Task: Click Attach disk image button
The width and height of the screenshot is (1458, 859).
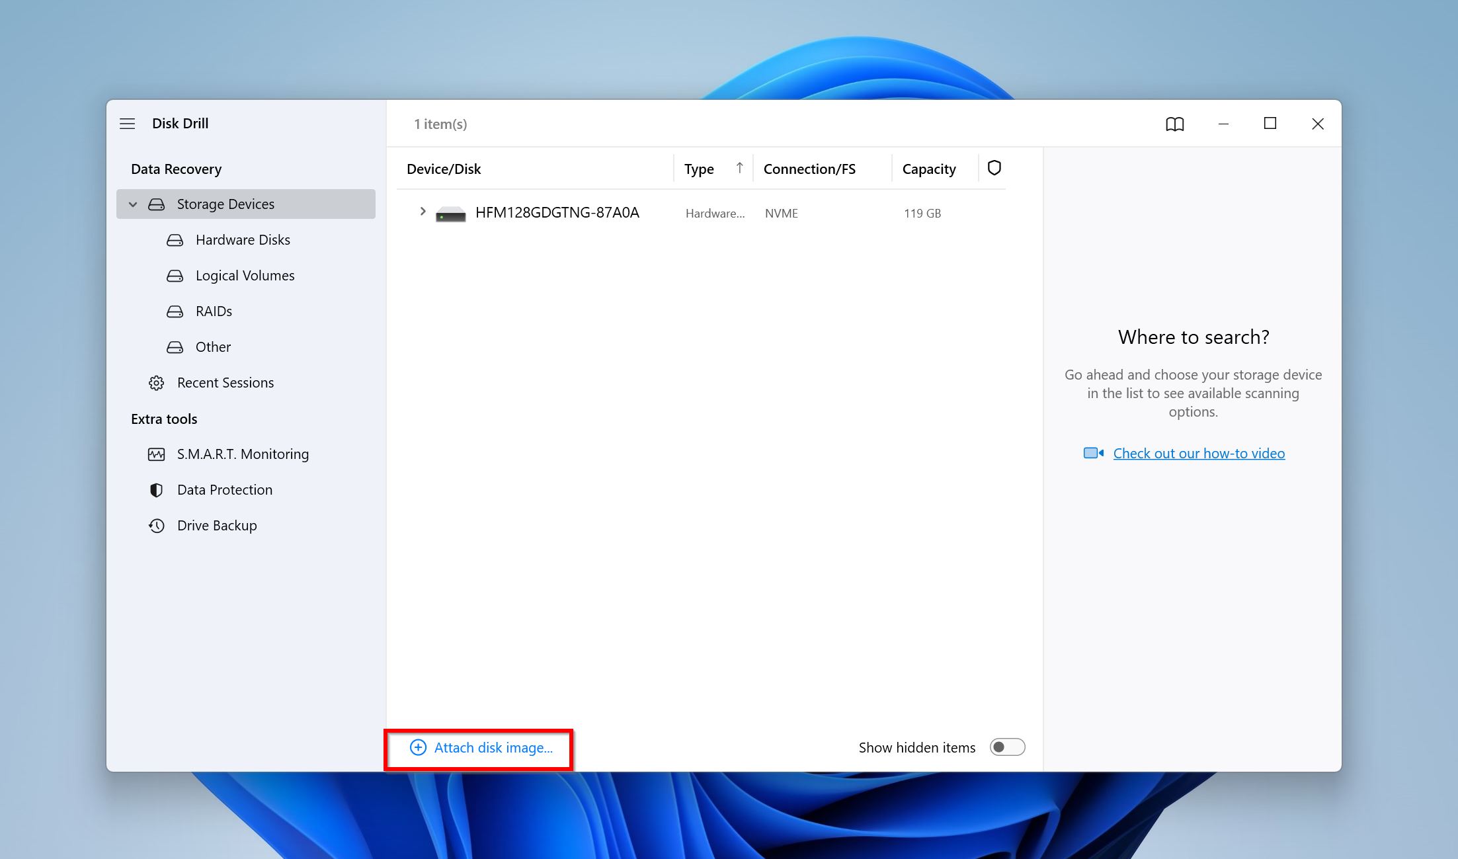Action: (x=481, y=747)
